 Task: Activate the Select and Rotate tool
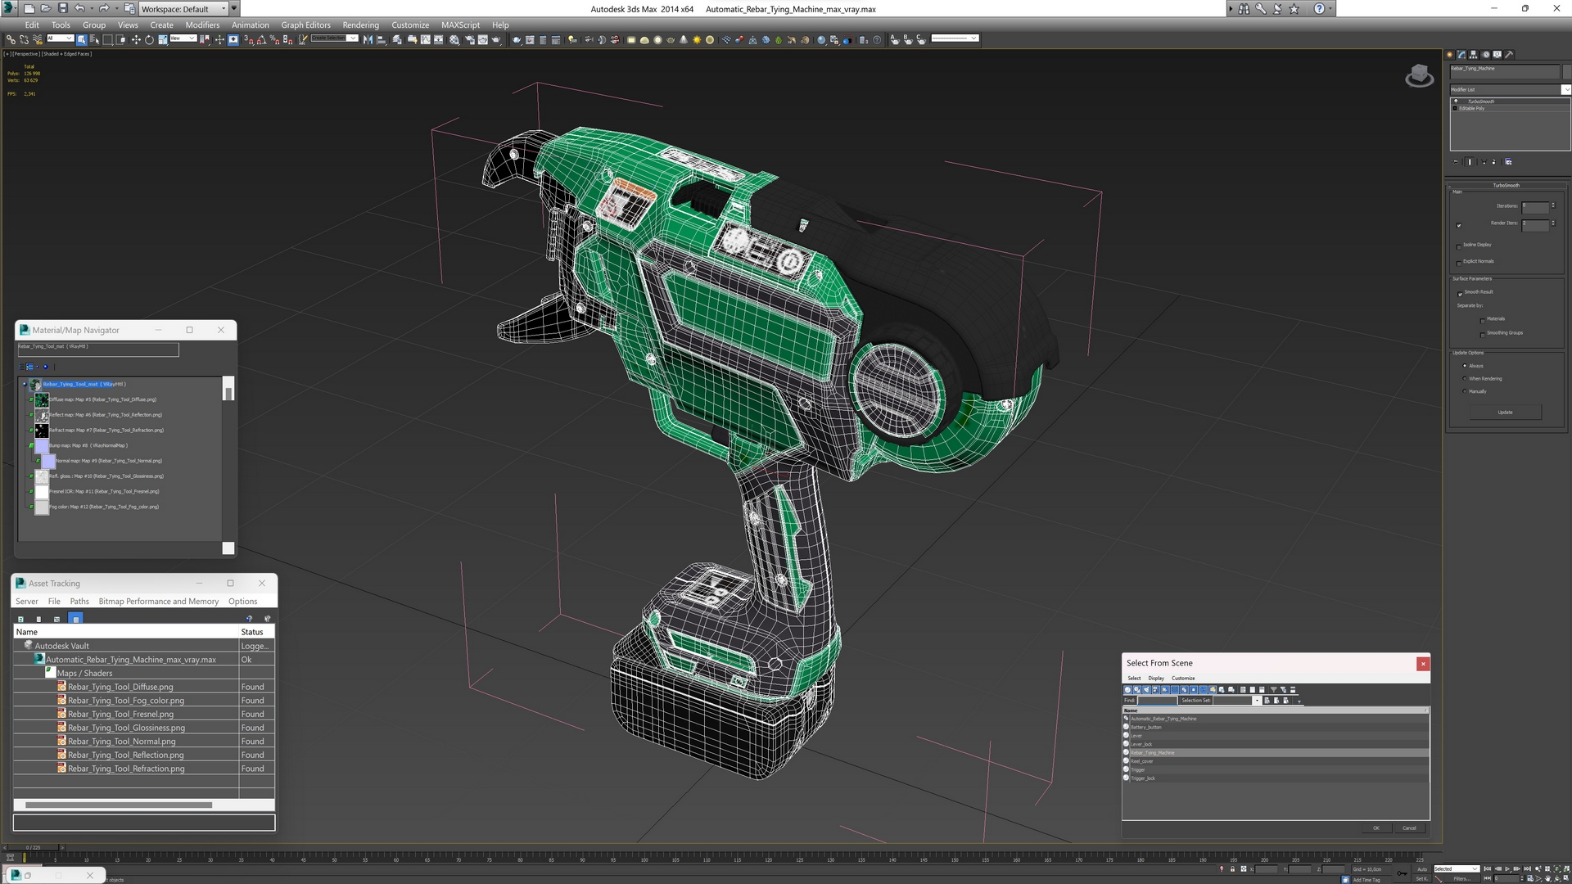point(149,38)
